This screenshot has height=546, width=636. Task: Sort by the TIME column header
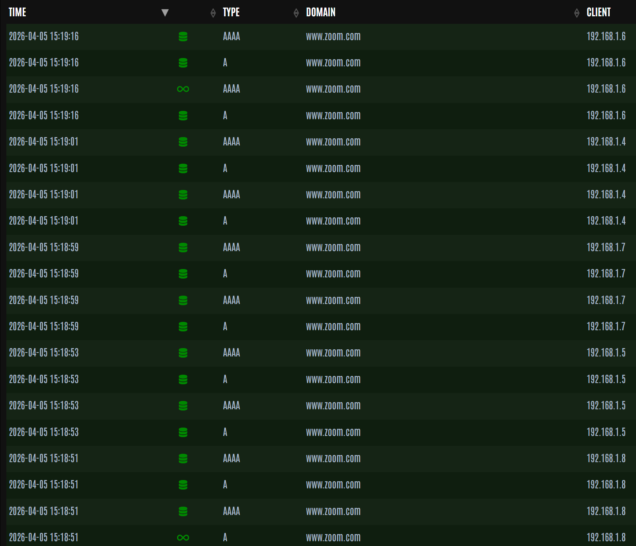tap(18, 12)
